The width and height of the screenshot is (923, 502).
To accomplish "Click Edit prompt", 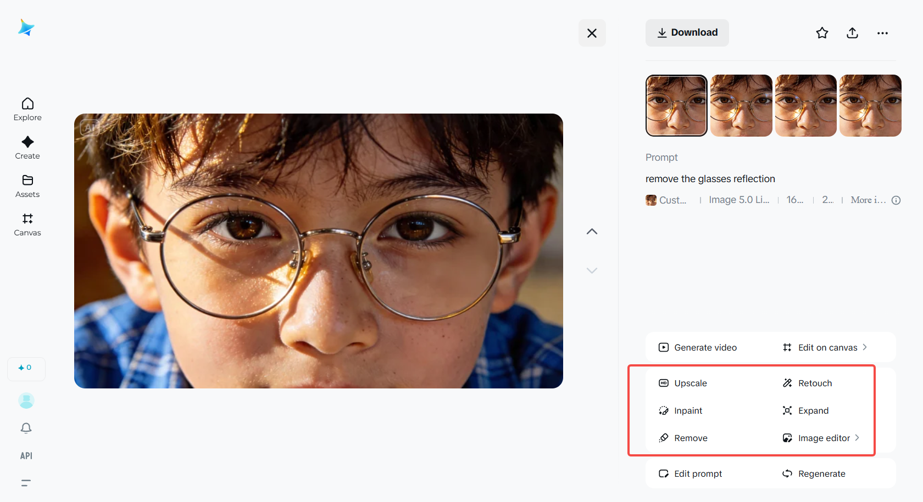I will (690, 473).
